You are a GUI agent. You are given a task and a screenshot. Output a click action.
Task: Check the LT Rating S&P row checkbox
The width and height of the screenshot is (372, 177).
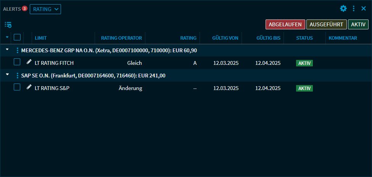[17, 87]
